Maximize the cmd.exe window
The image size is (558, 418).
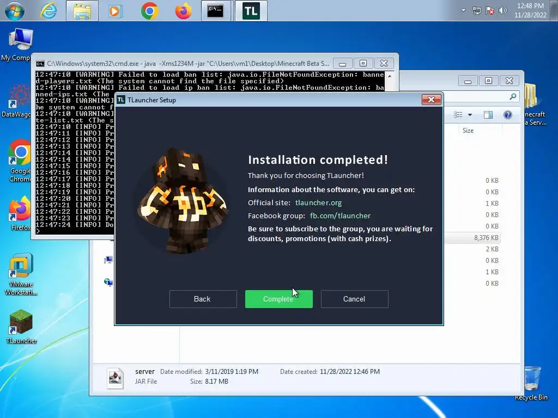(x=363, y=64)
